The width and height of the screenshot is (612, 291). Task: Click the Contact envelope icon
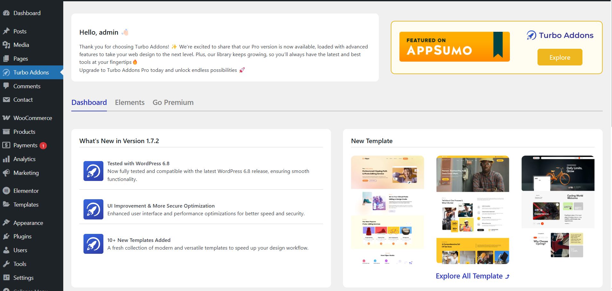click(x=6, y=100)
